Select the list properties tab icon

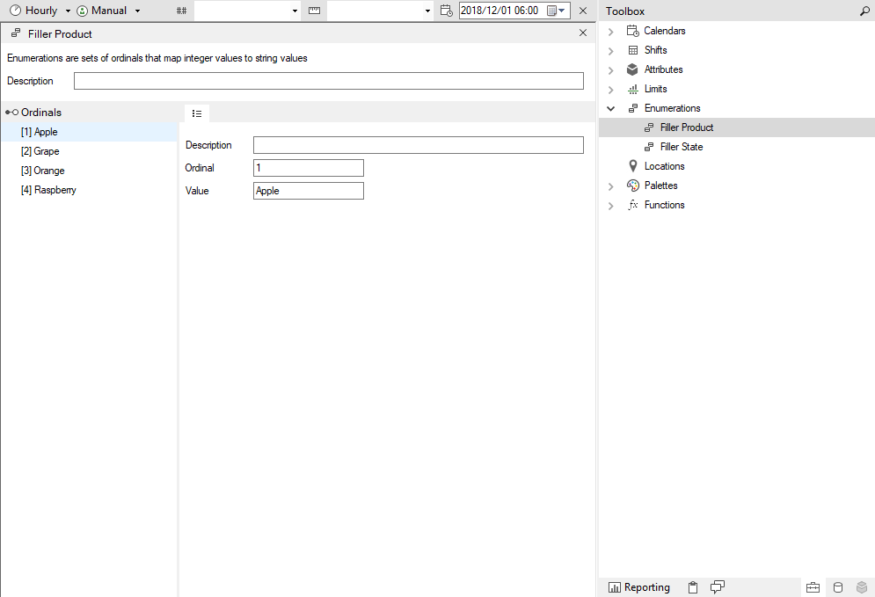pyautogui.click(x=197, y=113)
